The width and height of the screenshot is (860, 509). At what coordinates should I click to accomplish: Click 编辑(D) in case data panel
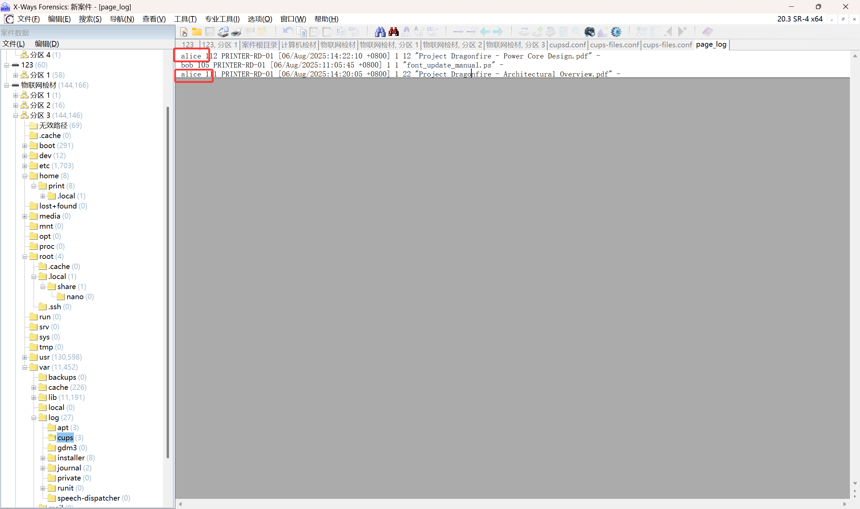click(47, 44)
